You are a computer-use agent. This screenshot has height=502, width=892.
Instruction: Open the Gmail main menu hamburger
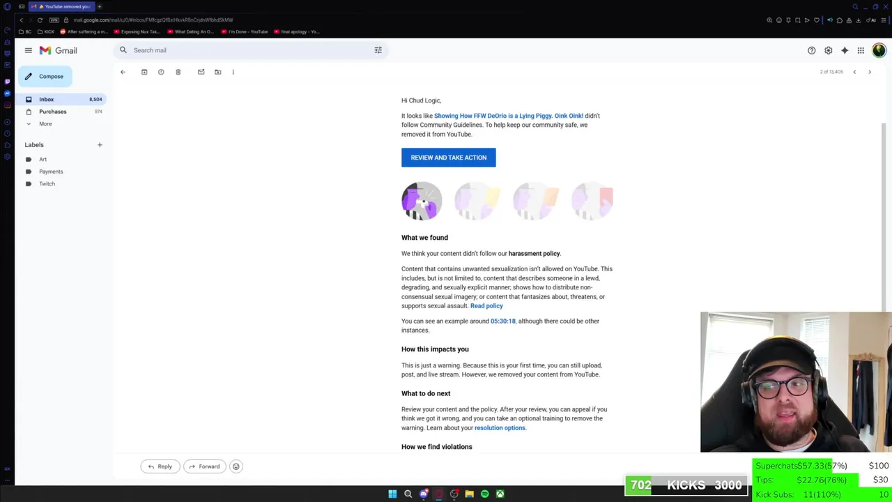click(28, 50)
